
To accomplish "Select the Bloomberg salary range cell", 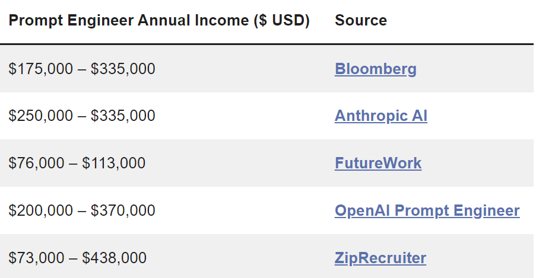I will 82,69.
